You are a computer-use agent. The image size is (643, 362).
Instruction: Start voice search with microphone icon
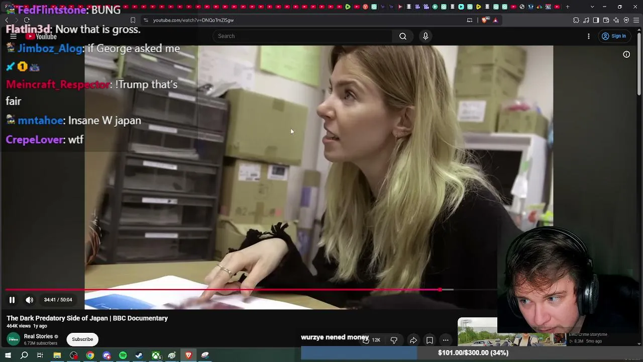click(425, 36)
